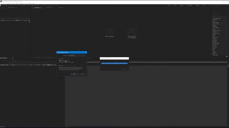Open the Effect menu

pyautogui.click(x=17, y=3)
